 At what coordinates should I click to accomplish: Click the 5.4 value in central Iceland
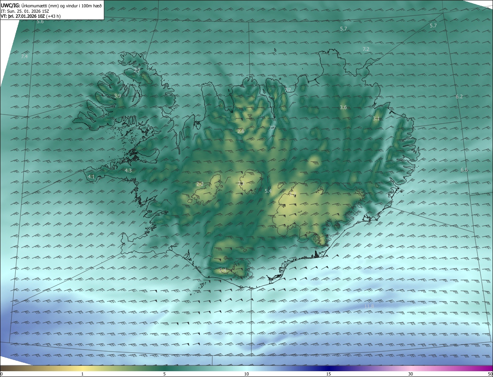(268, 191)
